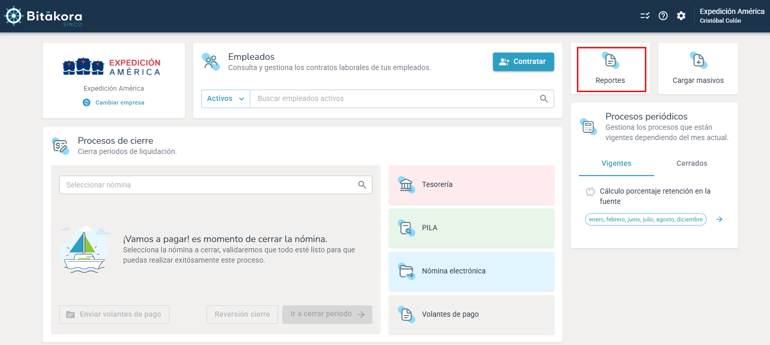The width and height of the screenshot is (770, 345).
Task: Open the Tesorería card
Action: tap(471, 185)
